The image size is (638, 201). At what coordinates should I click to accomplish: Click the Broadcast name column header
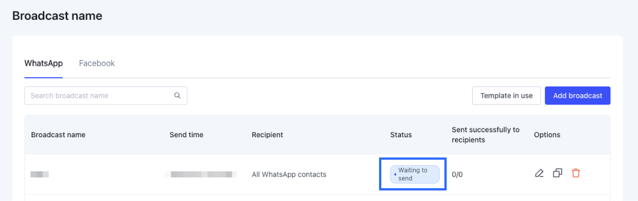pos(58,135)
